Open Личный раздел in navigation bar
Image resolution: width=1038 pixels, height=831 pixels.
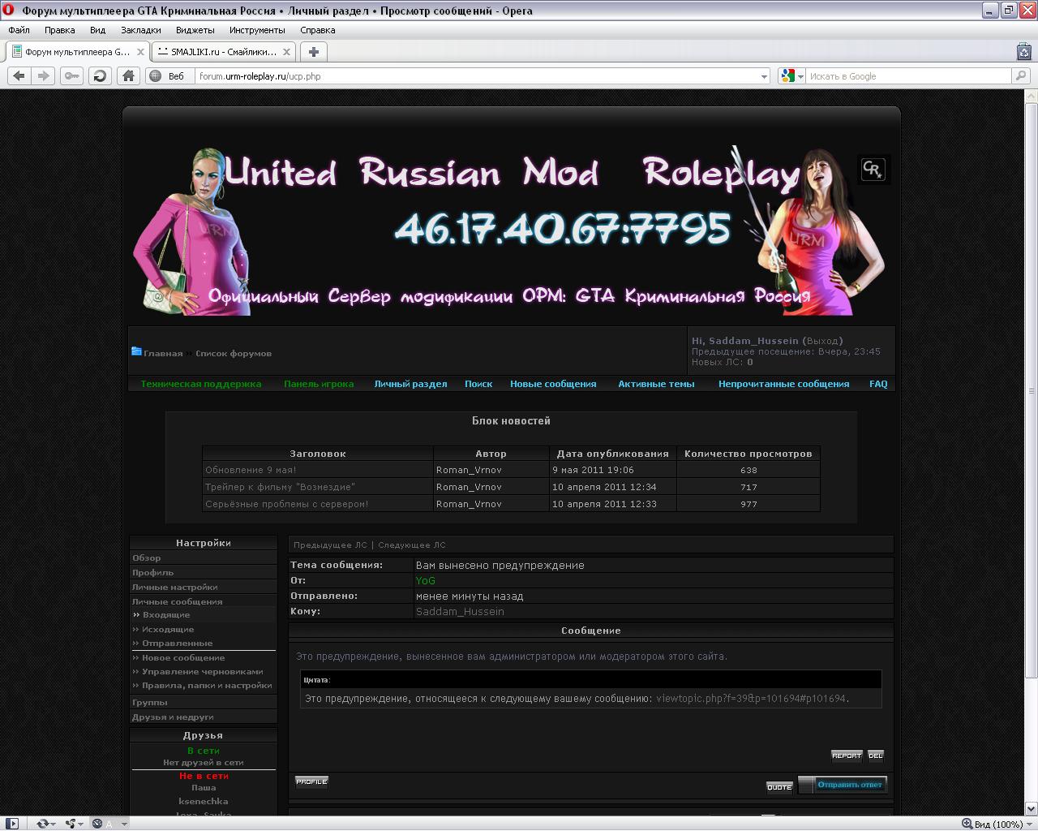[x=410, y=384]
